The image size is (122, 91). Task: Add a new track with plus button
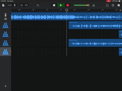(x=6, y=86)
